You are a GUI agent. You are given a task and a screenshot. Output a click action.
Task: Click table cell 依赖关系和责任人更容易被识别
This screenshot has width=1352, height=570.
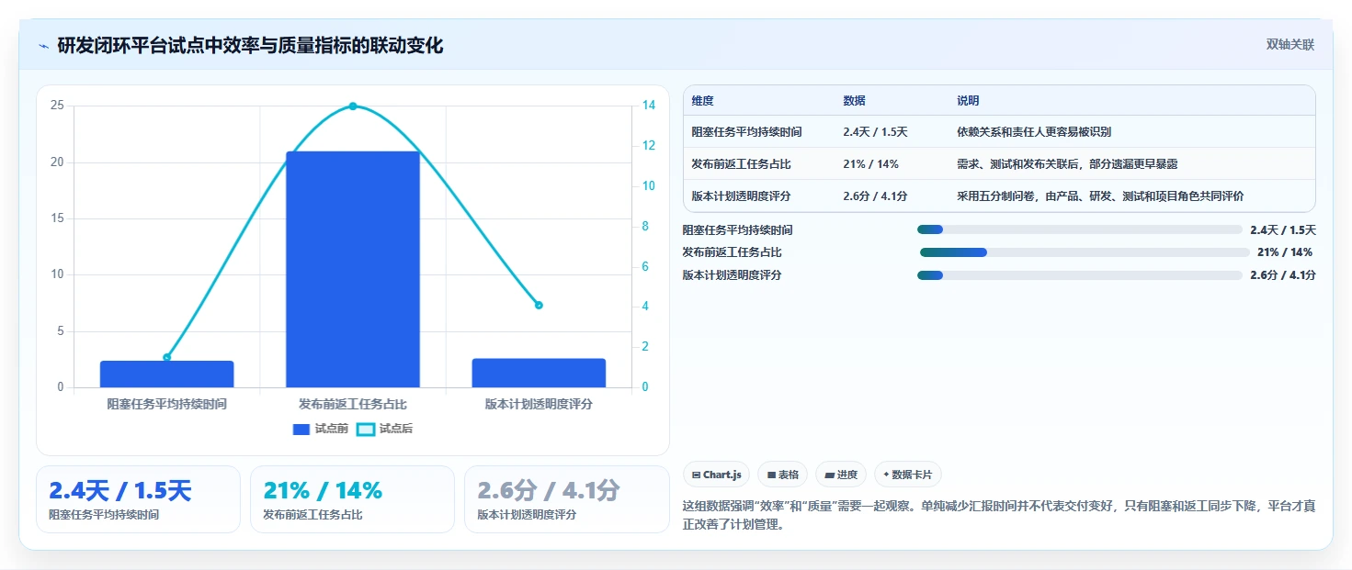[x=1034, y=132]
